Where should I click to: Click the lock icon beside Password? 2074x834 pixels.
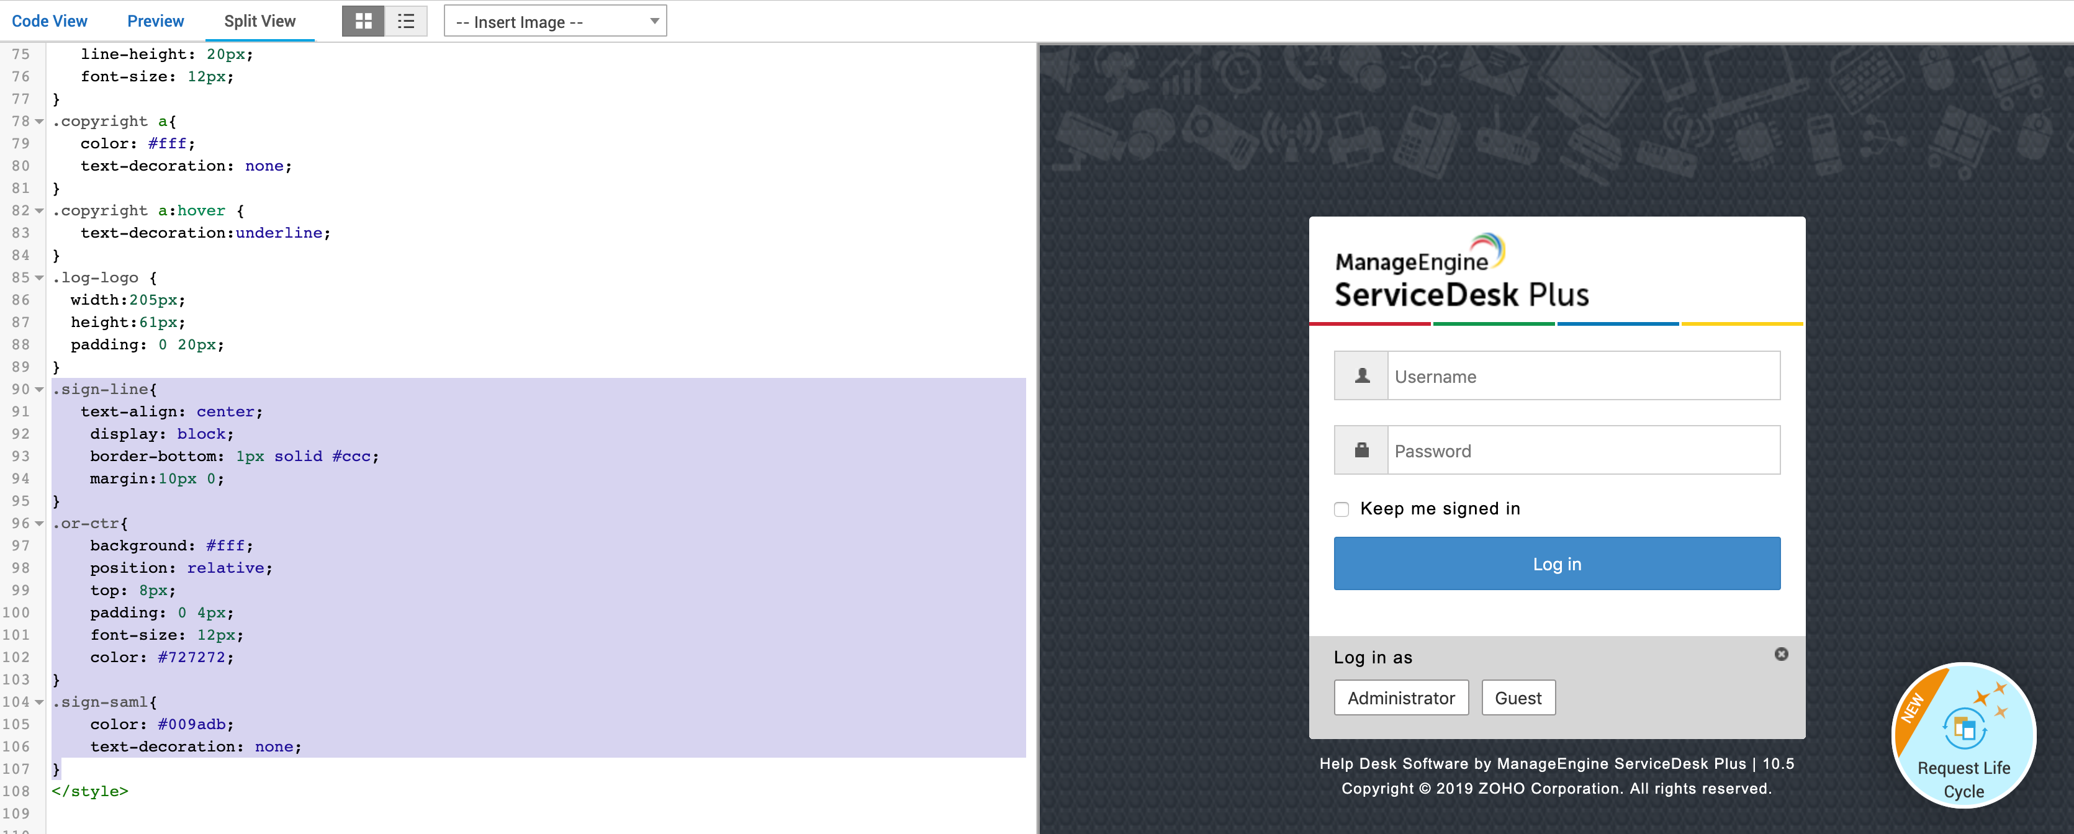click(x=1361, y=450)
